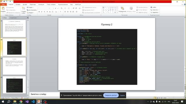The image size is (186, 104).
Task: Open Экспресс-стили quick styles
Action: point(131,10)
